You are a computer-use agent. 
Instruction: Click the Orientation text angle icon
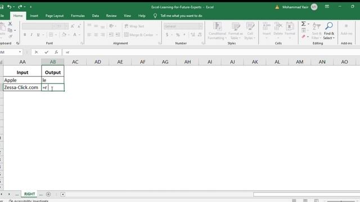click(x=111, y=26)
